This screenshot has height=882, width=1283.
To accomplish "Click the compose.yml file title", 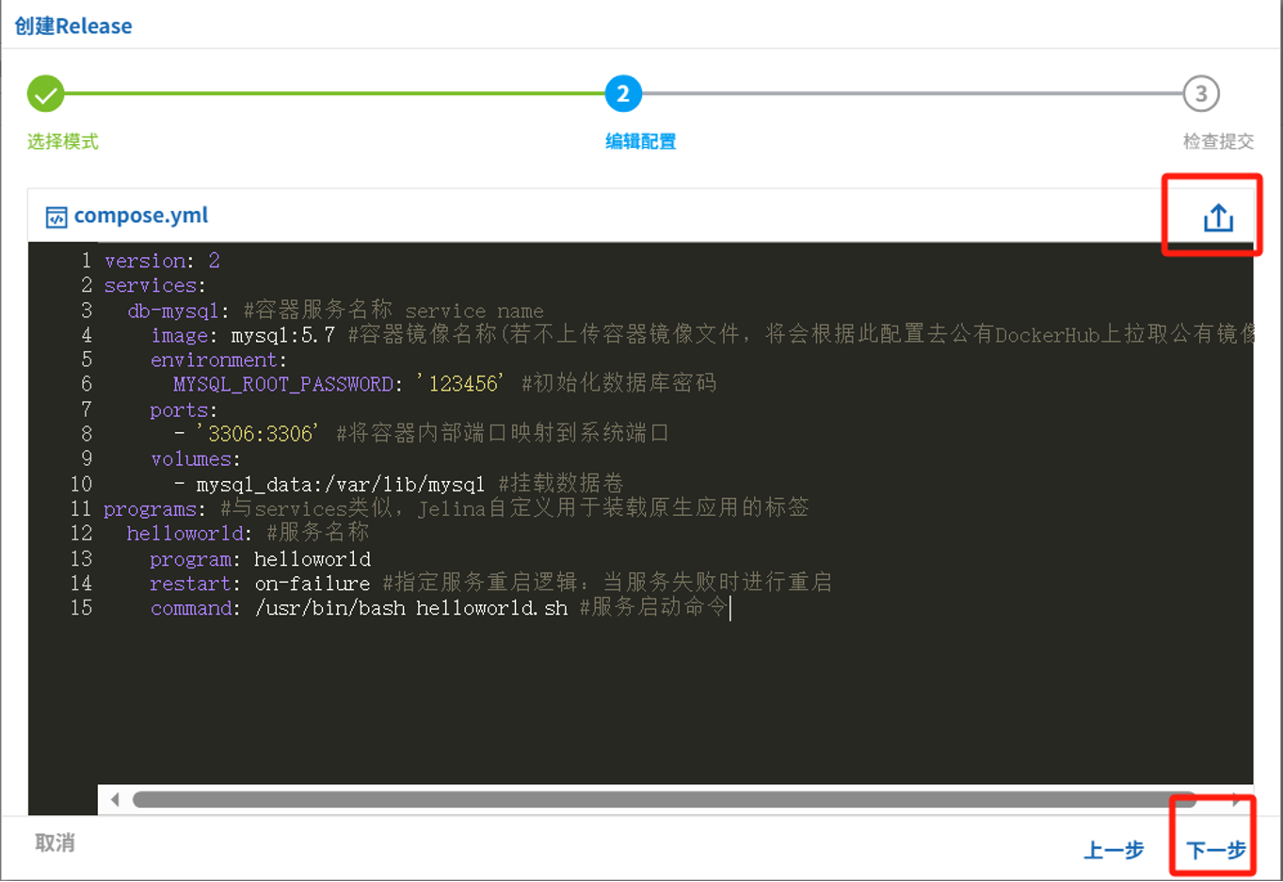I will pos(141,216).
